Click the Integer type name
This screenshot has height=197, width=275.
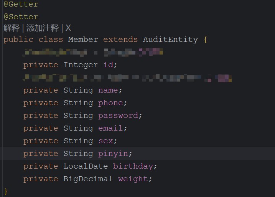[81, 65]
